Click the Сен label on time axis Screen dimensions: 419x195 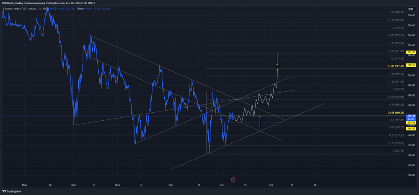pyautogui.click(x=222, y=185)
